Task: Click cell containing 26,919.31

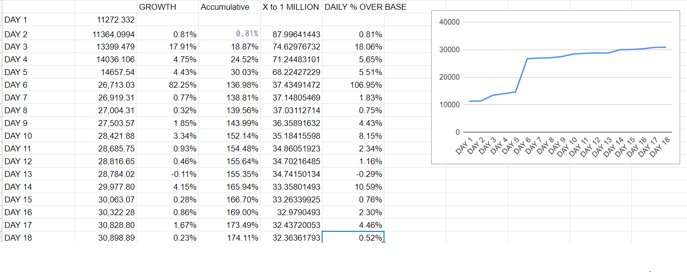Action: [106, 98]
